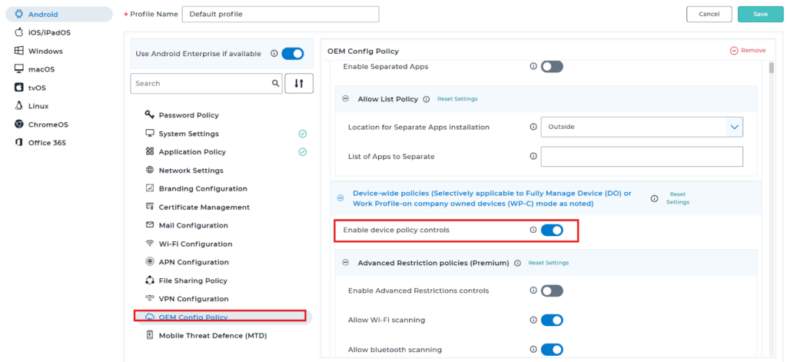This screenshot has height=362, width=787.
Task: Turn on Enable Advanced Restrictions controls
Action: (x=552, y=291)
